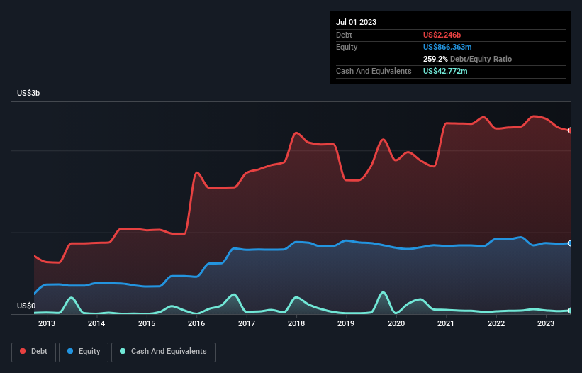This screenshot has width=582, height=373.
Task: Click the US$3b y-axis label
Action: (x=28, y=93)
